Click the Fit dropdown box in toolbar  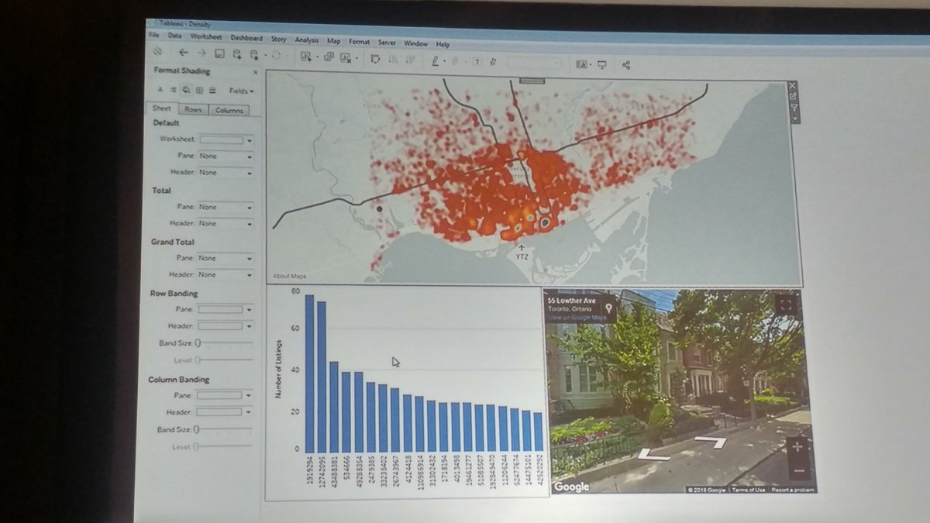(533, 63)
